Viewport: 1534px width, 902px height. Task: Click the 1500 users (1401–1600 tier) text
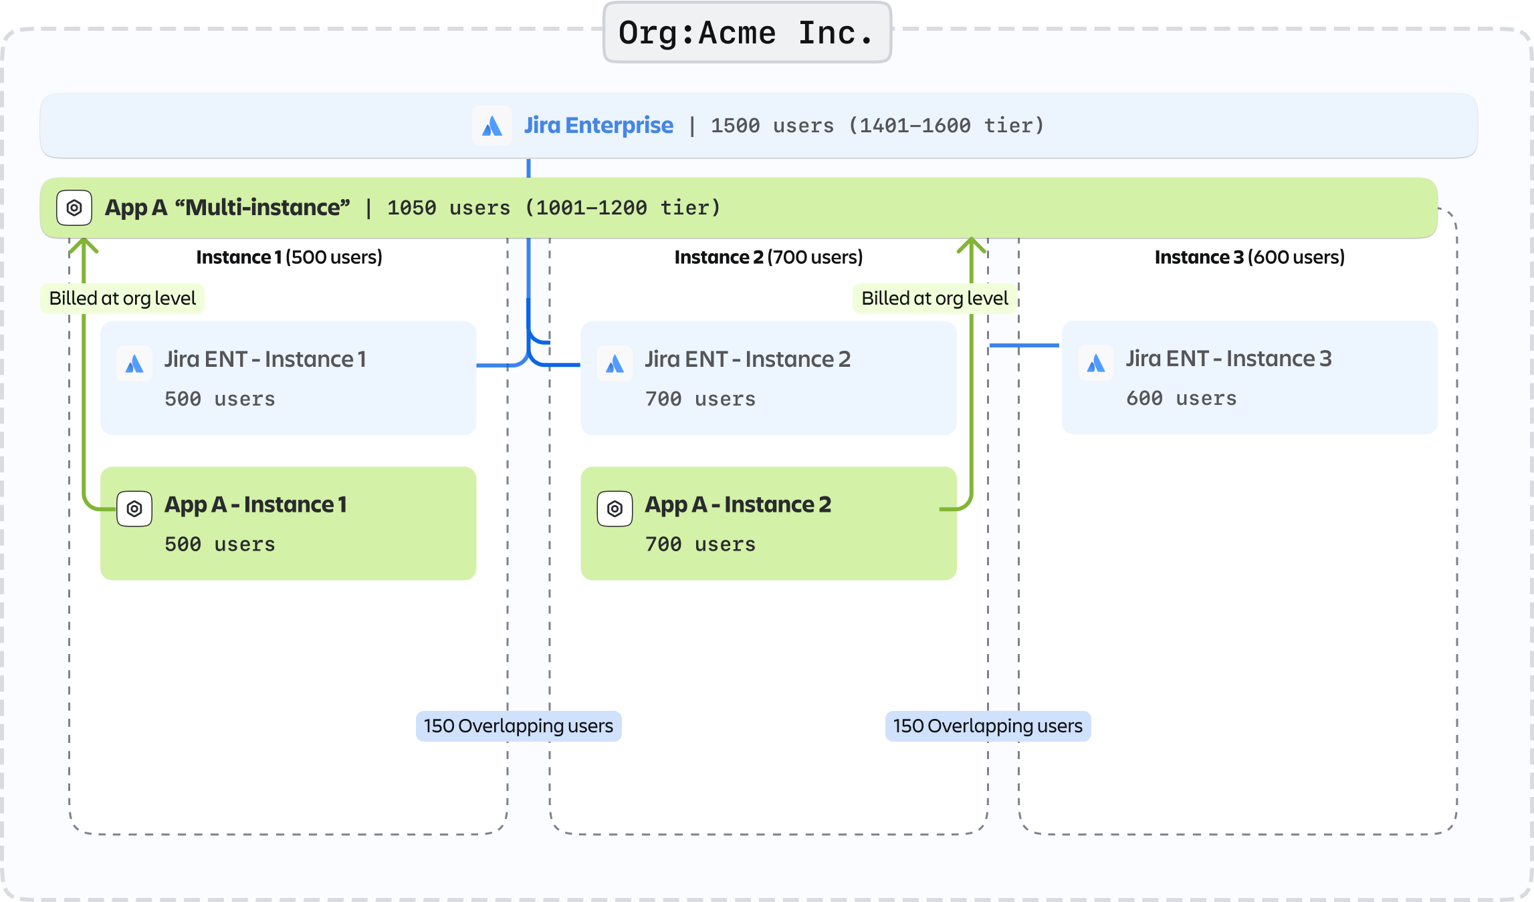click(877, 126)
